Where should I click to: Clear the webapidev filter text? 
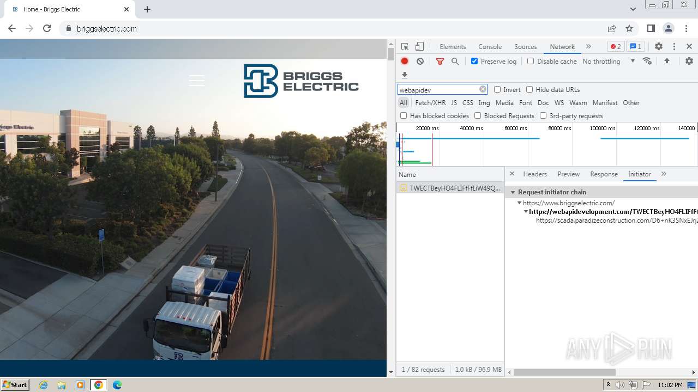point(483,89)
